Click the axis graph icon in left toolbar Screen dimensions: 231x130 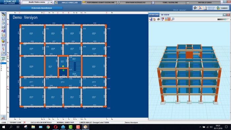3,35
